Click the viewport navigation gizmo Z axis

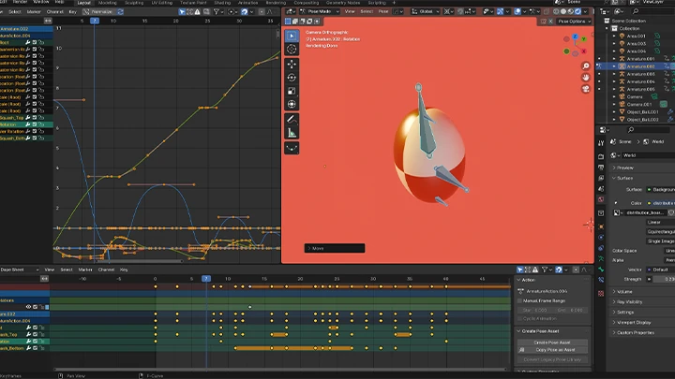point(575,37)
